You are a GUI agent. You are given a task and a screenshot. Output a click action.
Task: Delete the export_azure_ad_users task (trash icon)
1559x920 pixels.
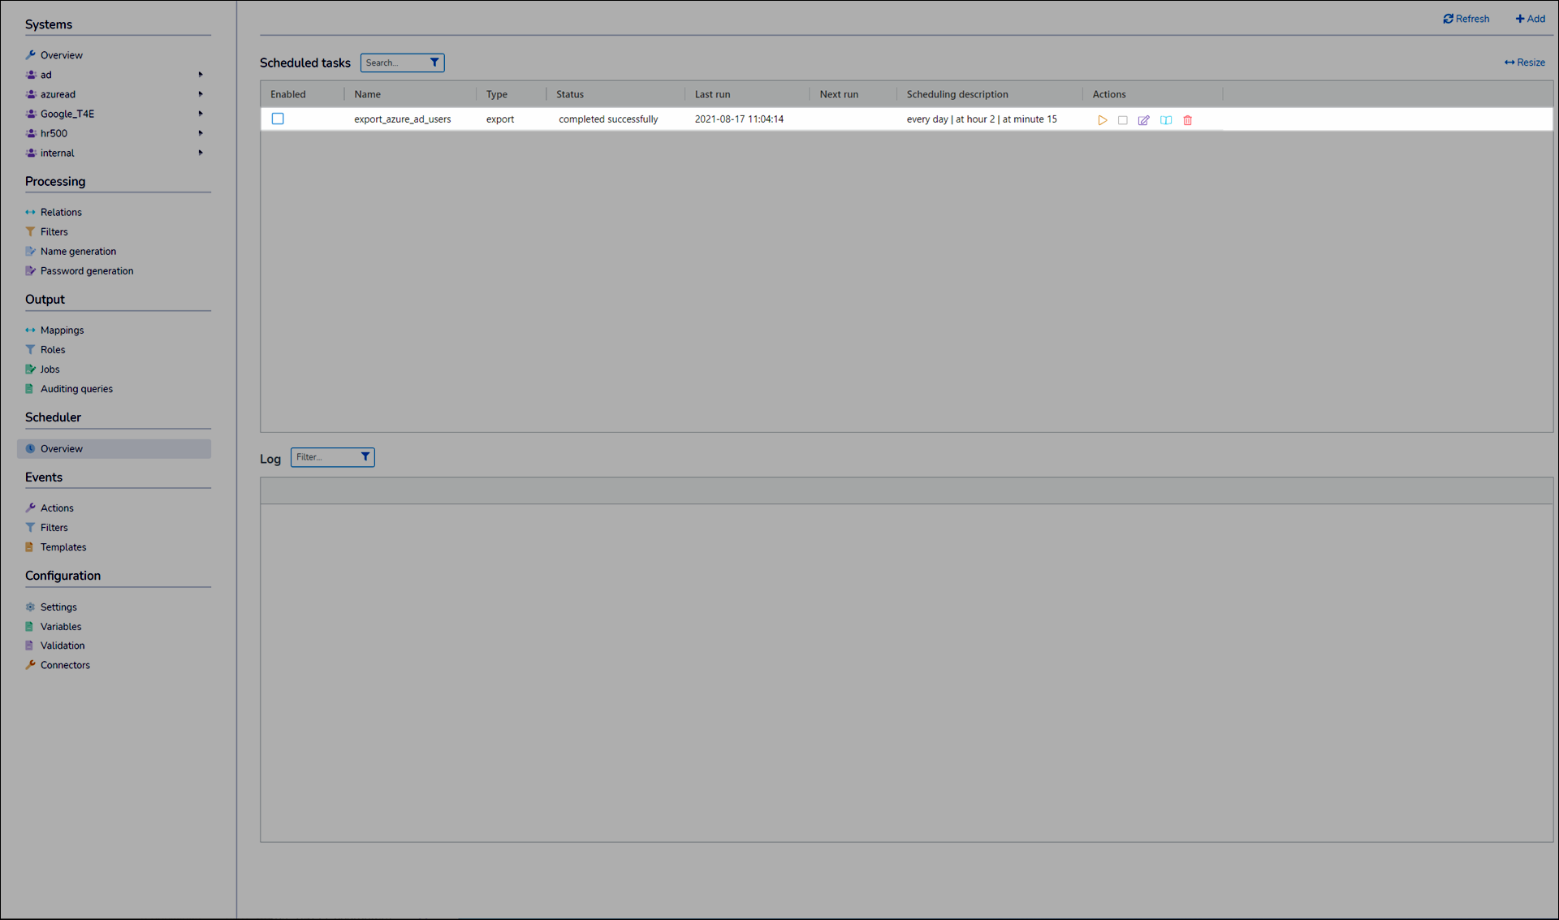point(1188,120)
